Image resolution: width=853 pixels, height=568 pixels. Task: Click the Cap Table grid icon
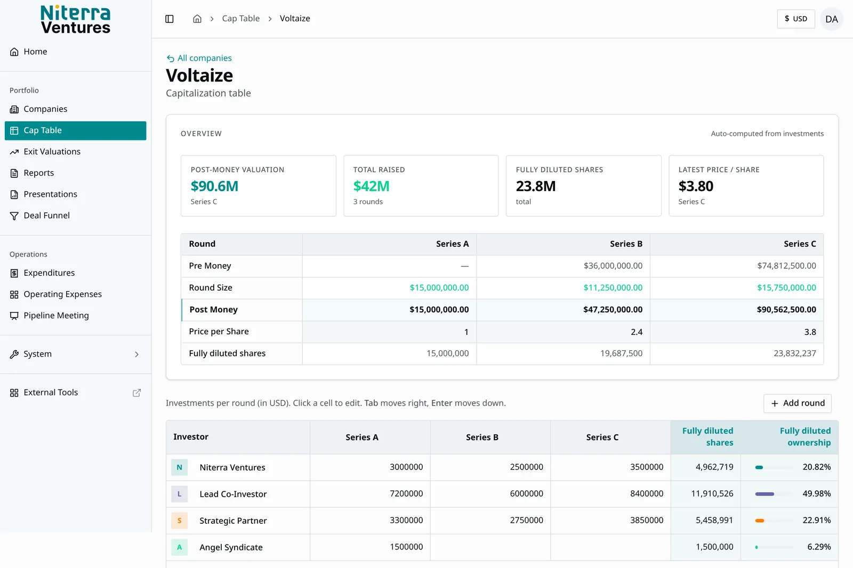point(14,130)
